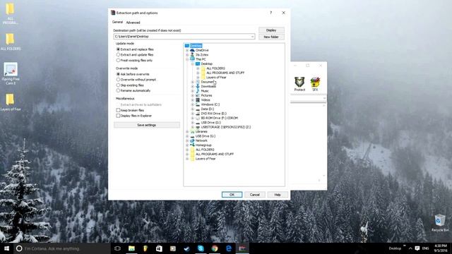
Task: Select Overwrite without prompt option
Action: 136,80
